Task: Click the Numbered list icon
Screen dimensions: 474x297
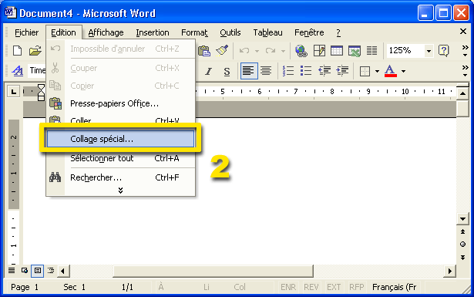Action: (288, 71)
